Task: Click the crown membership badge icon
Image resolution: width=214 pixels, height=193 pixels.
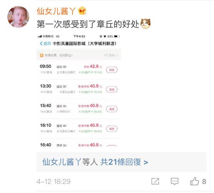Action: pos(82,11)
